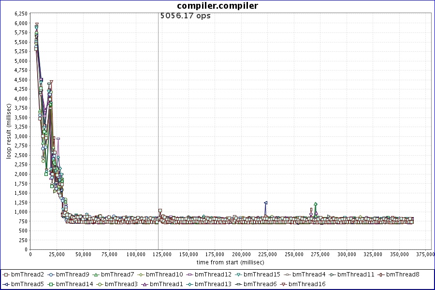
Task: Click the compiler.compiler chart title
Action: [217, 6]
